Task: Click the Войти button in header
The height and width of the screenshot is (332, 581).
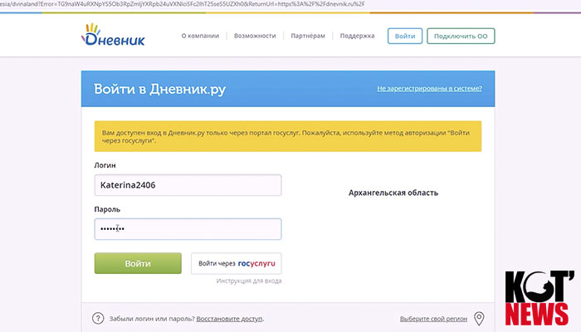Action: tap(405, 36)
